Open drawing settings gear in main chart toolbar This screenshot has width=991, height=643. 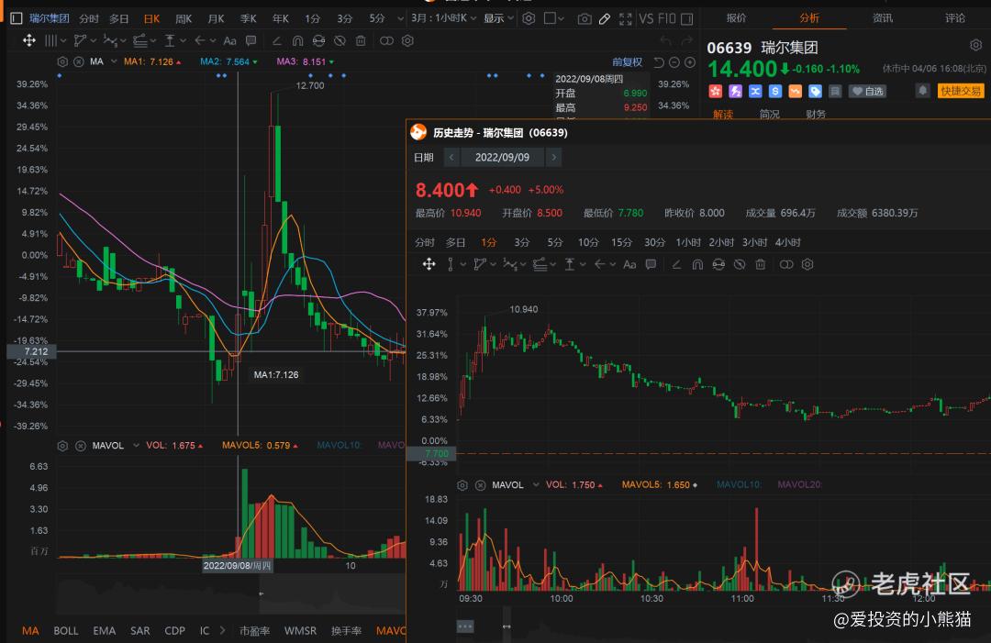pyautogui.click(x=407, y=41)
